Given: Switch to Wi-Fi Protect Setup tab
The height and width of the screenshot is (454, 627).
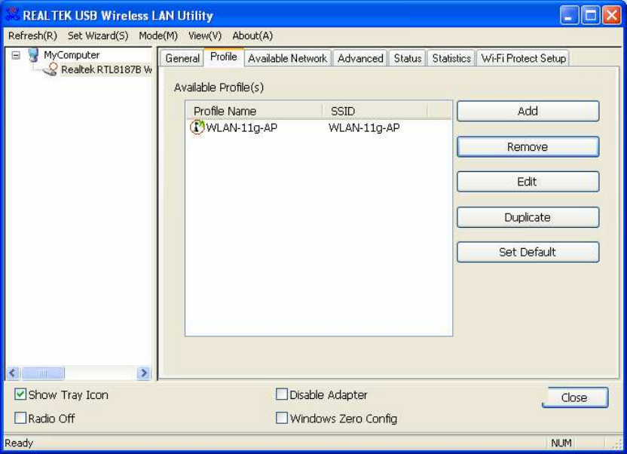Looking at the screenshot, I should pos(524,58).
